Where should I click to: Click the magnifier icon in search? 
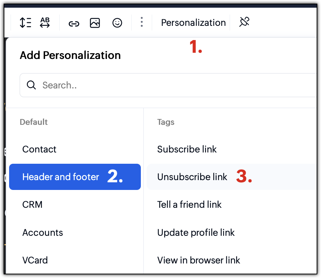click(31, 85)
